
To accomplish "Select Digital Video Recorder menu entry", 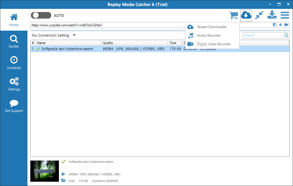I will 212,44.
